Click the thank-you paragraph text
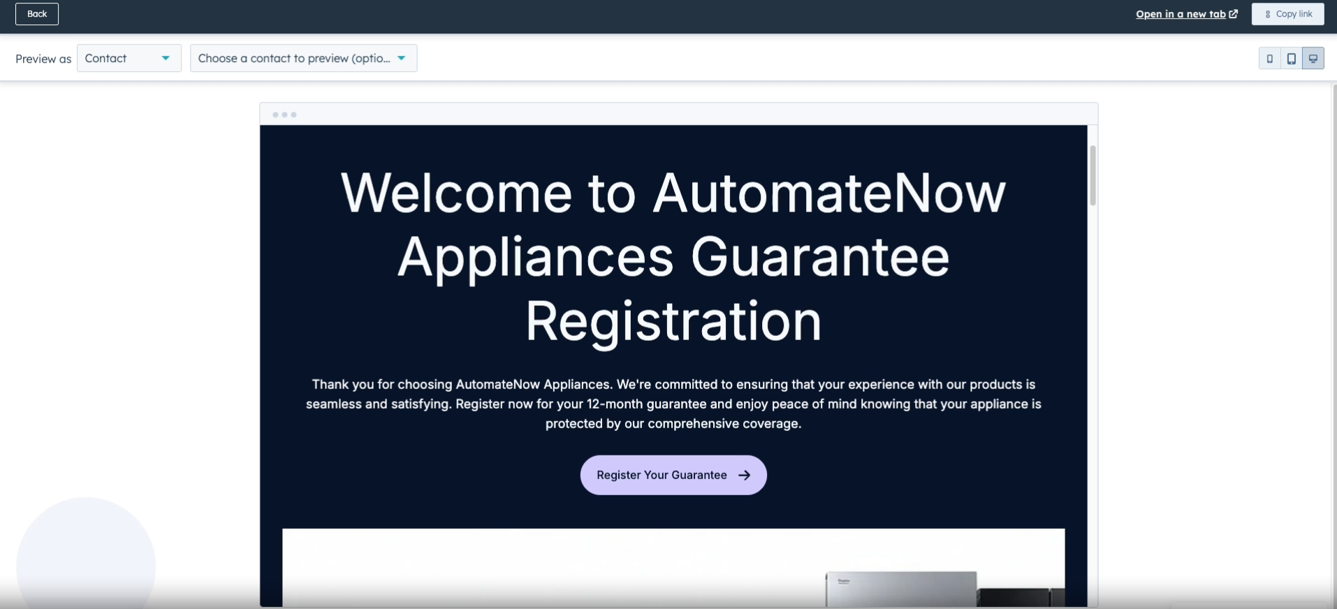Image resolution: width=1337 pixels, height=609 pixels. (673, 404)
